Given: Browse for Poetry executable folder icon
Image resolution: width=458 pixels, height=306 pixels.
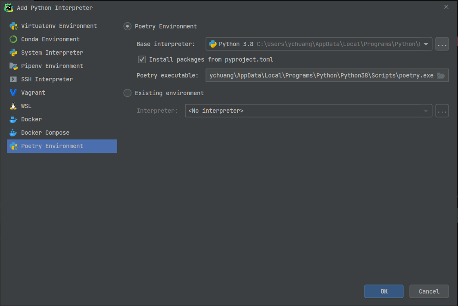Looking at the screenshot, I should (x=441, y=76).
